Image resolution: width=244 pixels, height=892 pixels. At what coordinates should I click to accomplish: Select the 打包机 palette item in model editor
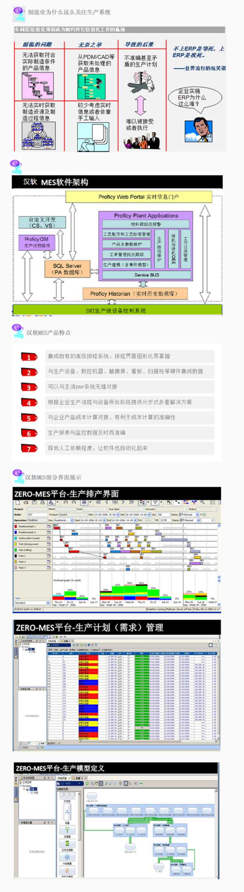coord(67,797)
